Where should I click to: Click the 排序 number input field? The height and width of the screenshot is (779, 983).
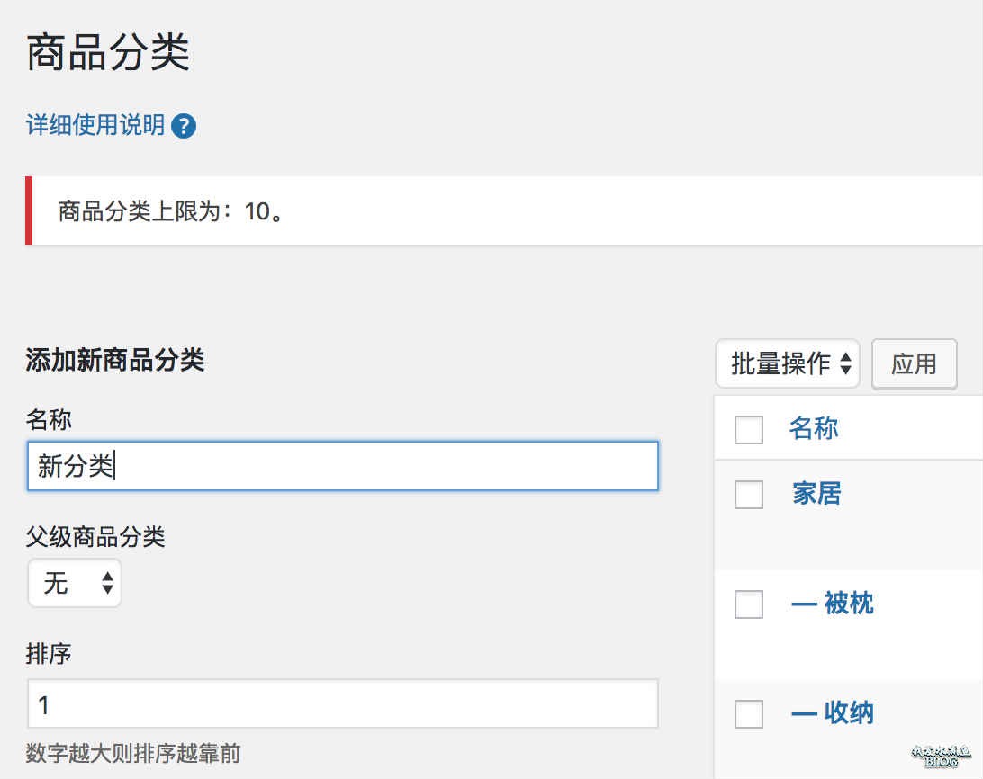342,704
